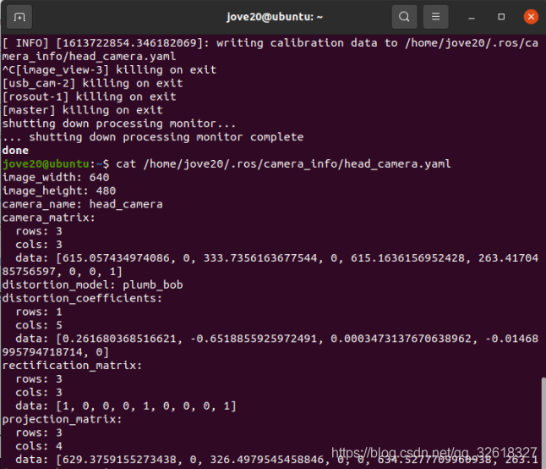
Task: Click the 'rectification_matrix:' line
Action: [x=72, y=366]
